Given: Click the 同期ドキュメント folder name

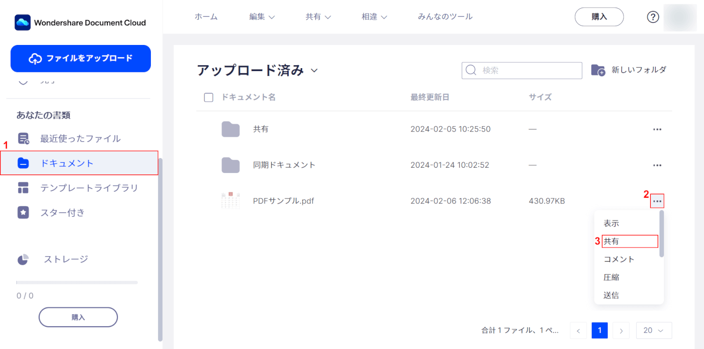Looking at the screenshot, I should (x=284, y=165).
